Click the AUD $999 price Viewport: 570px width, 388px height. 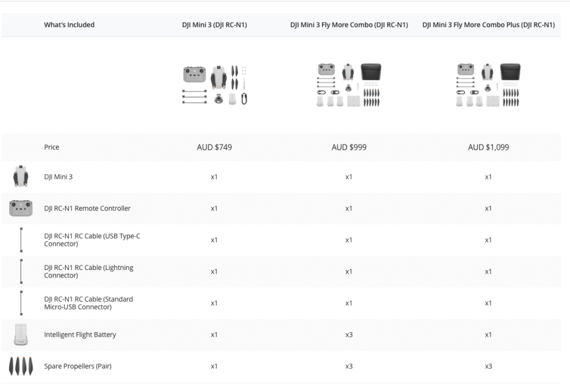pyautogui.click(x=349, y=147)
